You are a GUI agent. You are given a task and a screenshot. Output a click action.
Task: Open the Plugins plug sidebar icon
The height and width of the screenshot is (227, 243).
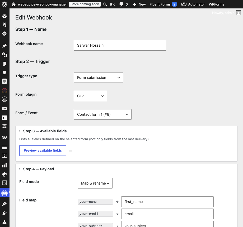(4, 213)
